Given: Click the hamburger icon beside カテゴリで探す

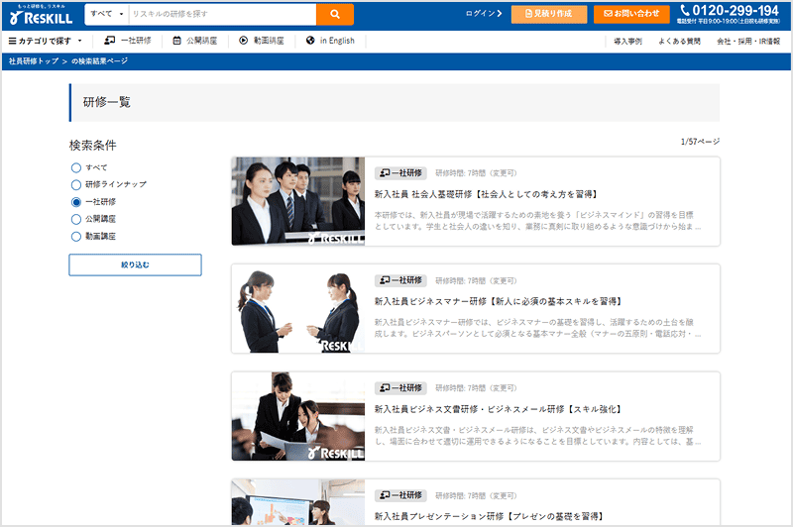Looking at the screenshot, I should [12, 41].
